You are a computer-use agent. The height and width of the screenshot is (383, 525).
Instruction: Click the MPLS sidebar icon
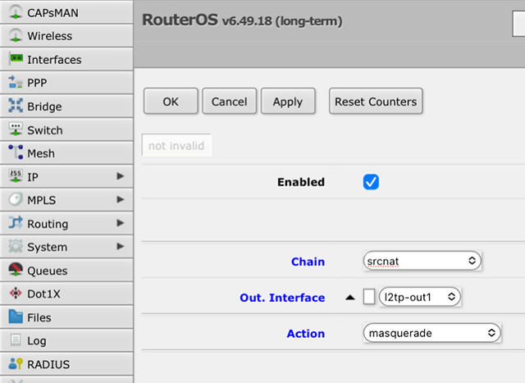(x=16, y=199)
